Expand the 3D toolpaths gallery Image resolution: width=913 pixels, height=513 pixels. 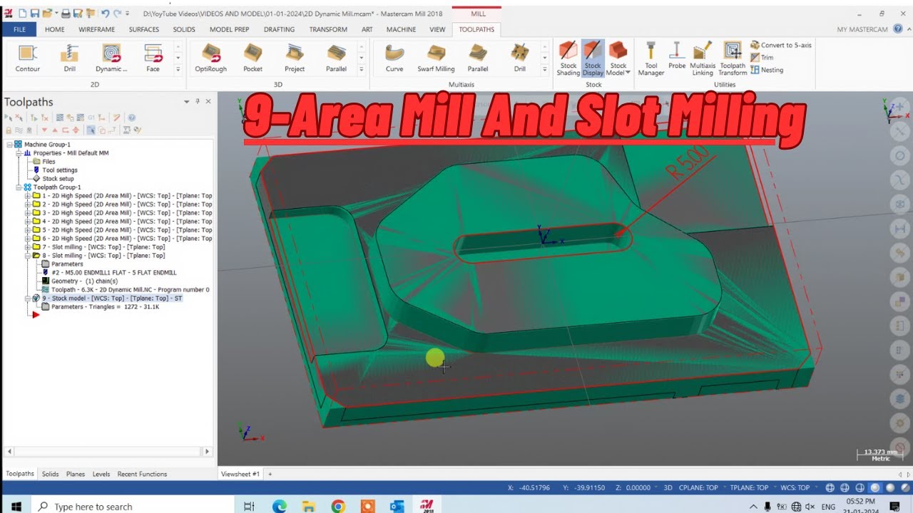[x=361, y=70]
